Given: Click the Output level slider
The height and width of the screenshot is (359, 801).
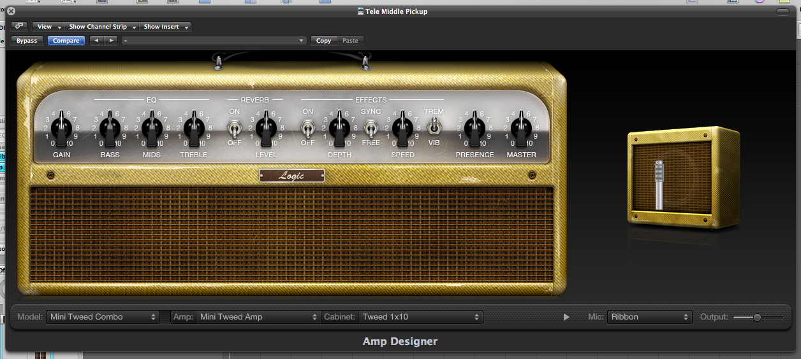Looking at the screenshot, I should coord(757,317).
